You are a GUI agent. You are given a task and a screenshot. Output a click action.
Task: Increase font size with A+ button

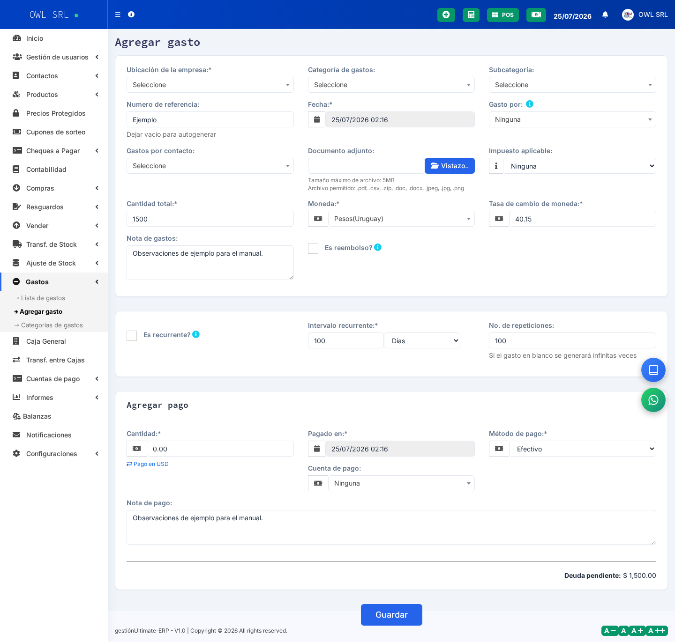pyautogui.click(x=637, y=631)
